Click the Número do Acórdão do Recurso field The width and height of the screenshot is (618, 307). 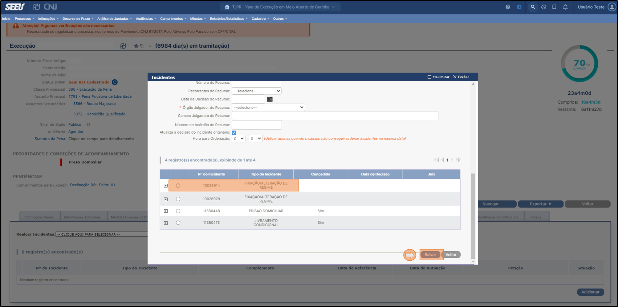(257, 125)
